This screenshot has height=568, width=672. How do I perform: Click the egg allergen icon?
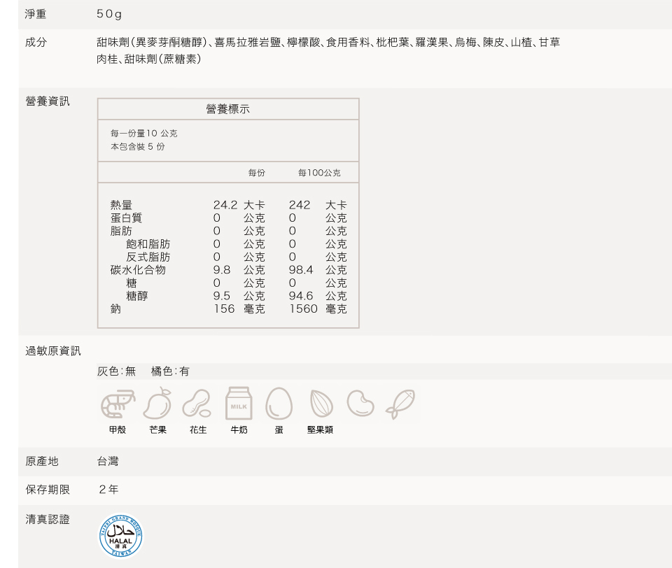279,404
